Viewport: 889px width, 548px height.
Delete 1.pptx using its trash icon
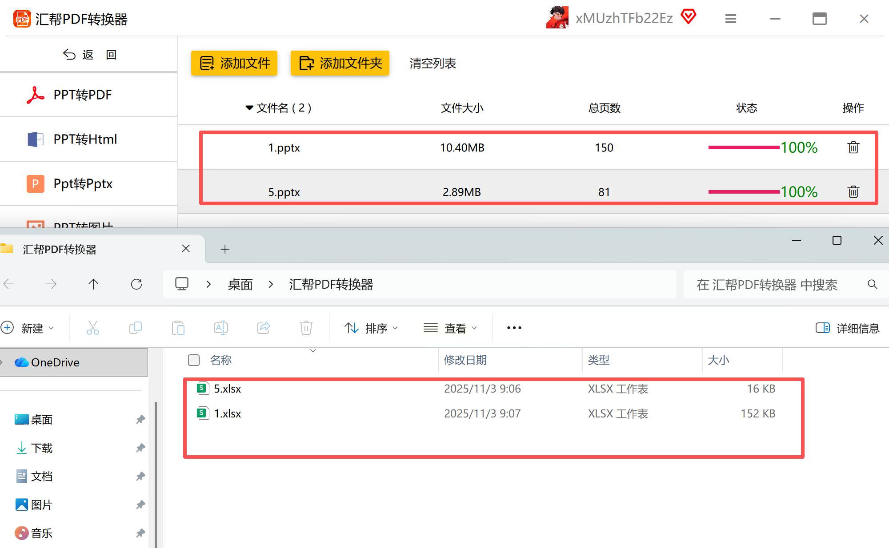pyautogui.click(x=853, y=147)
